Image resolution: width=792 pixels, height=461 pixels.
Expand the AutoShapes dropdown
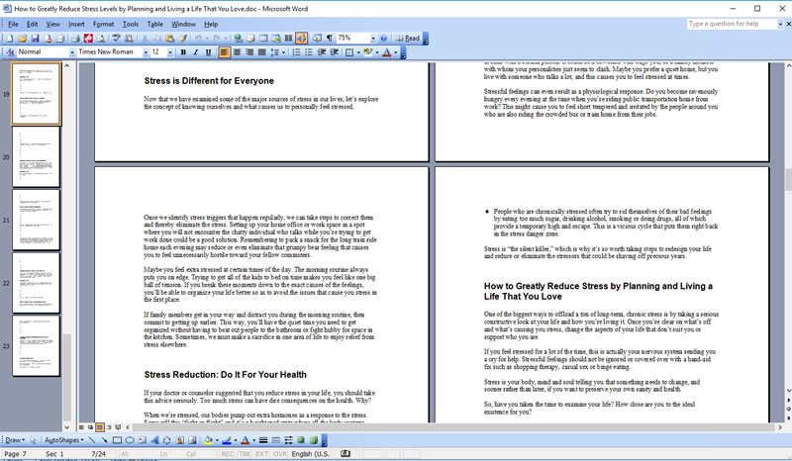[64, 440]
